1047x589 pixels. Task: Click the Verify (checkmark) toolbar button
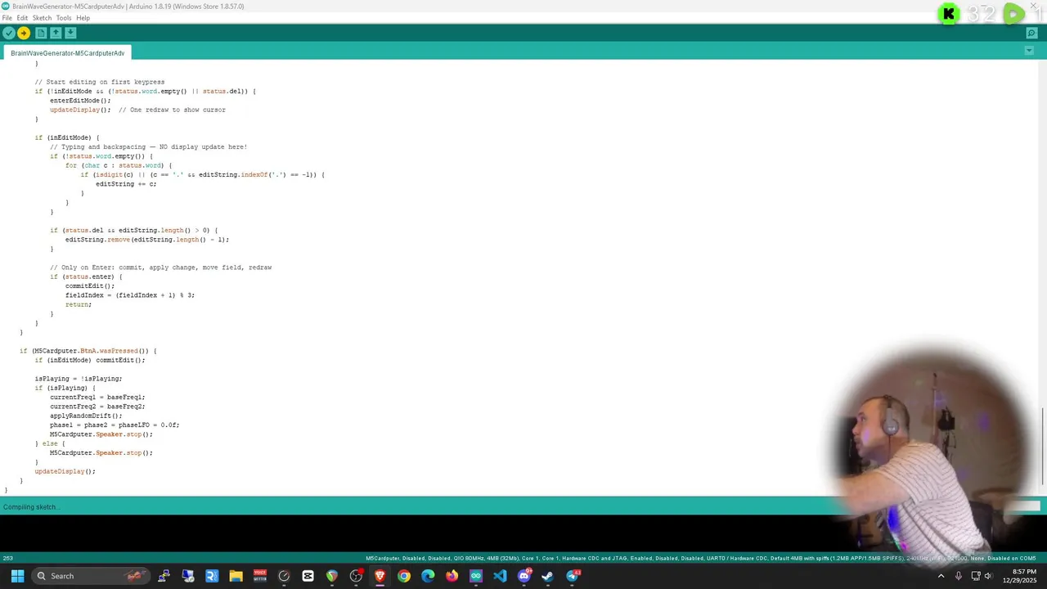click(x=8, y=33)
